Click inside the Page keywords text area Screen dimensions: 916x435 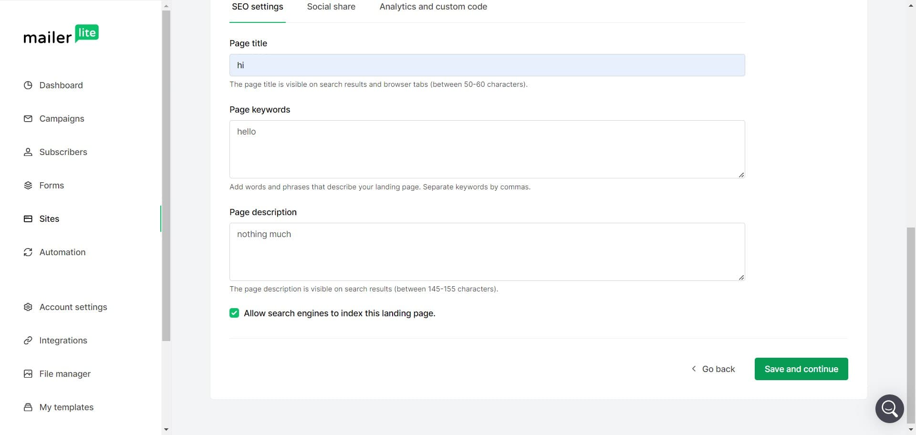pyautogui.click(x=487, y=149)
